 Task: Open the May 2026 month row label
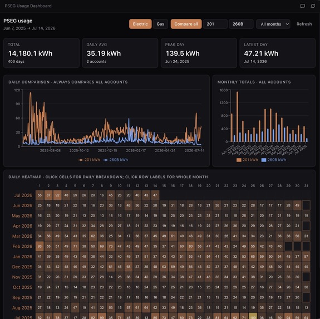click(22, 215)
